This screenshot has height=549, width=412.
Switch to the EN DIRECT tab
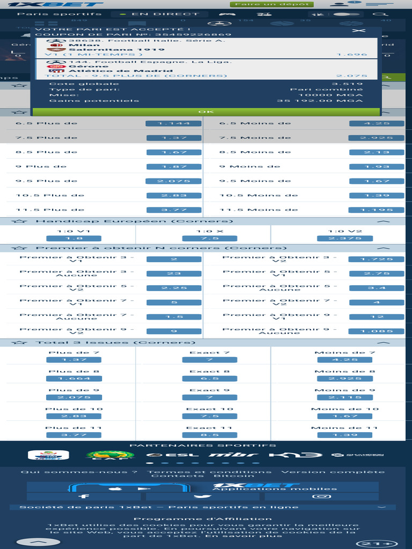point(159,14)
